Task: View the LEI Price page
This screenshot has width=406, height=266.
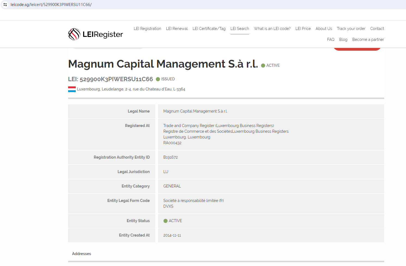Action: (303, 29)
